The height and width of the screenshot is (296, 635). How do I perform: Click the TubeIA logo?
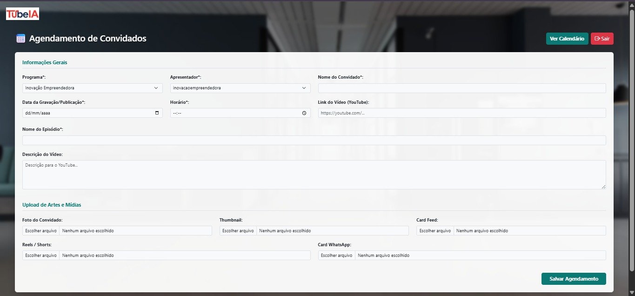pos(22,14)
